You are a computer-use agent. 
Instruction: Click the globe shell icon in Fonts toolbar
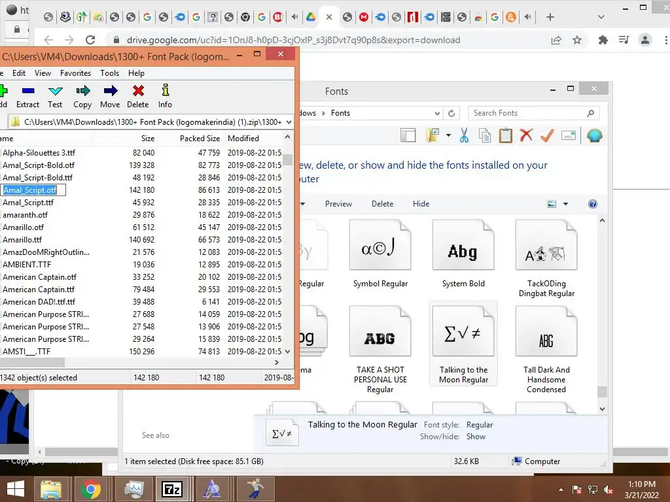point(594,136)
